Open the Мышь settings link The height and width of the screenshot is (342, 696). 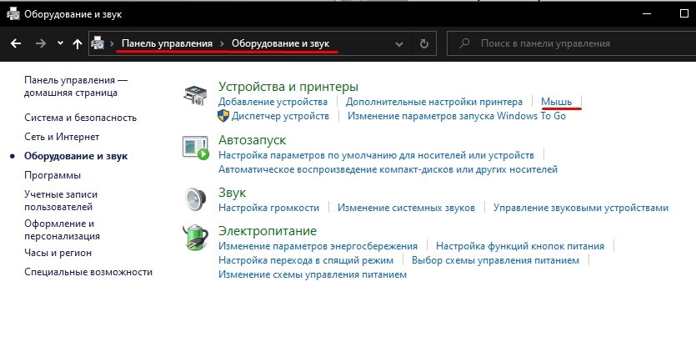(556, 102)
